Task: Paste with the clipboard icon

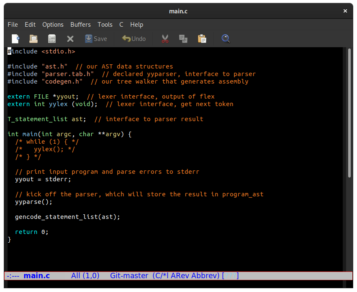Action: [x=202, y=39]
